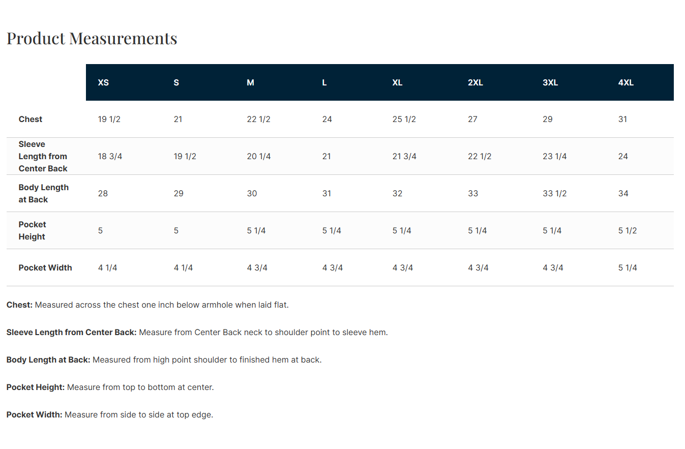Screen dimensions: 685x449
Task: Click the Body Length at Back row label
Action: pos(43,193)
